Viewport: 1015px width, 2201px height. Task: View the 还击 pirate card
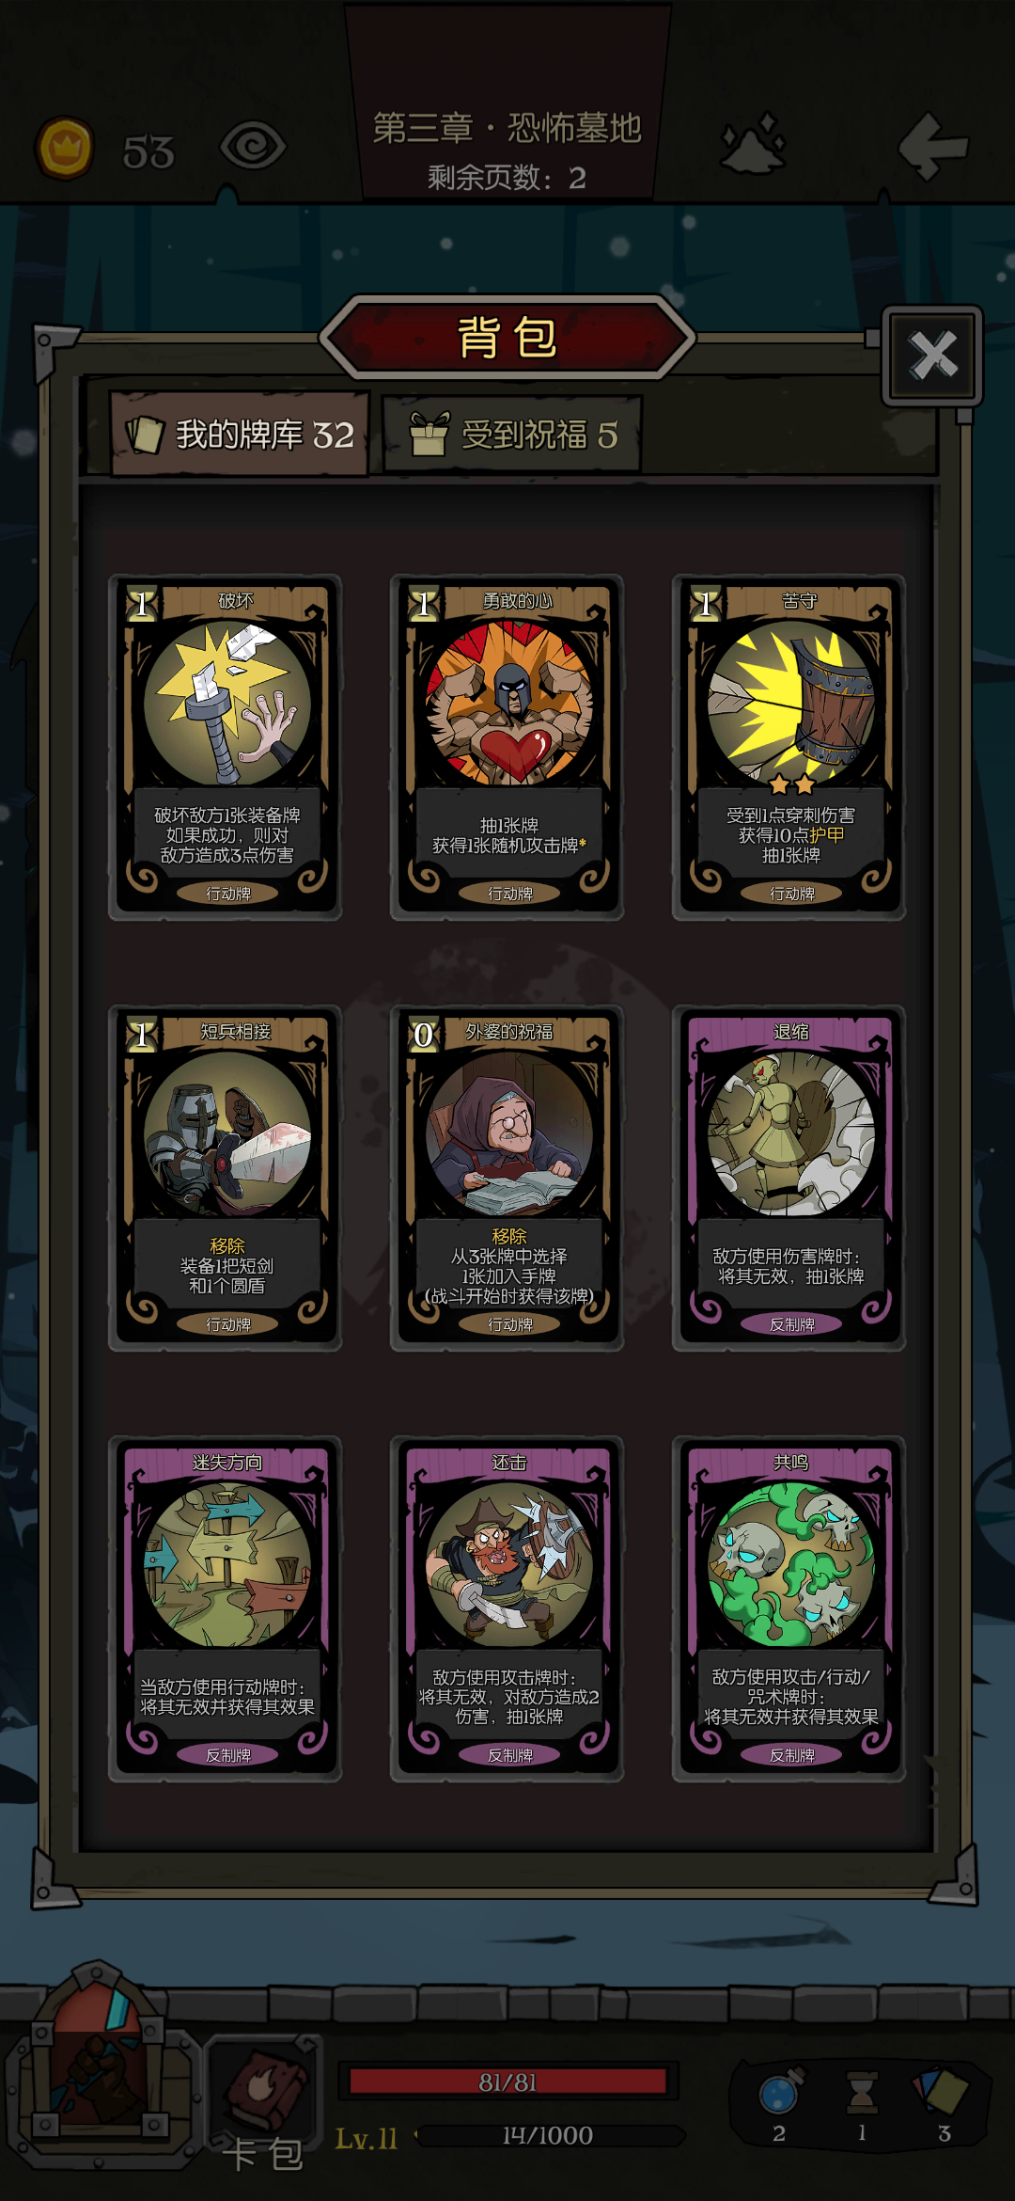(507, 1608)
